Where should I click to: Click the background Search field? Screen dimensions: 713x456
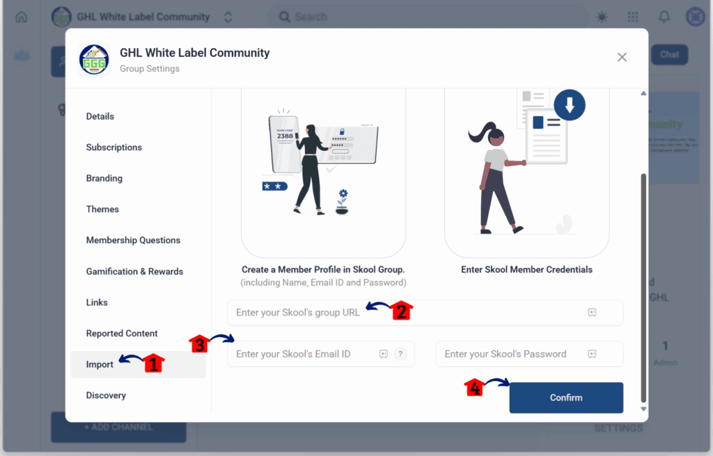(428, 17)
